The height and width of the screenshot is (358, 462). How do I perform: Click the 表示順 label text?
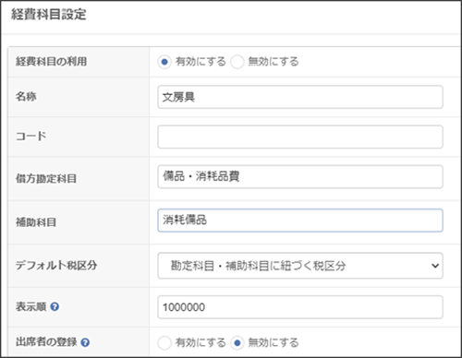click(x=31, y=306)
